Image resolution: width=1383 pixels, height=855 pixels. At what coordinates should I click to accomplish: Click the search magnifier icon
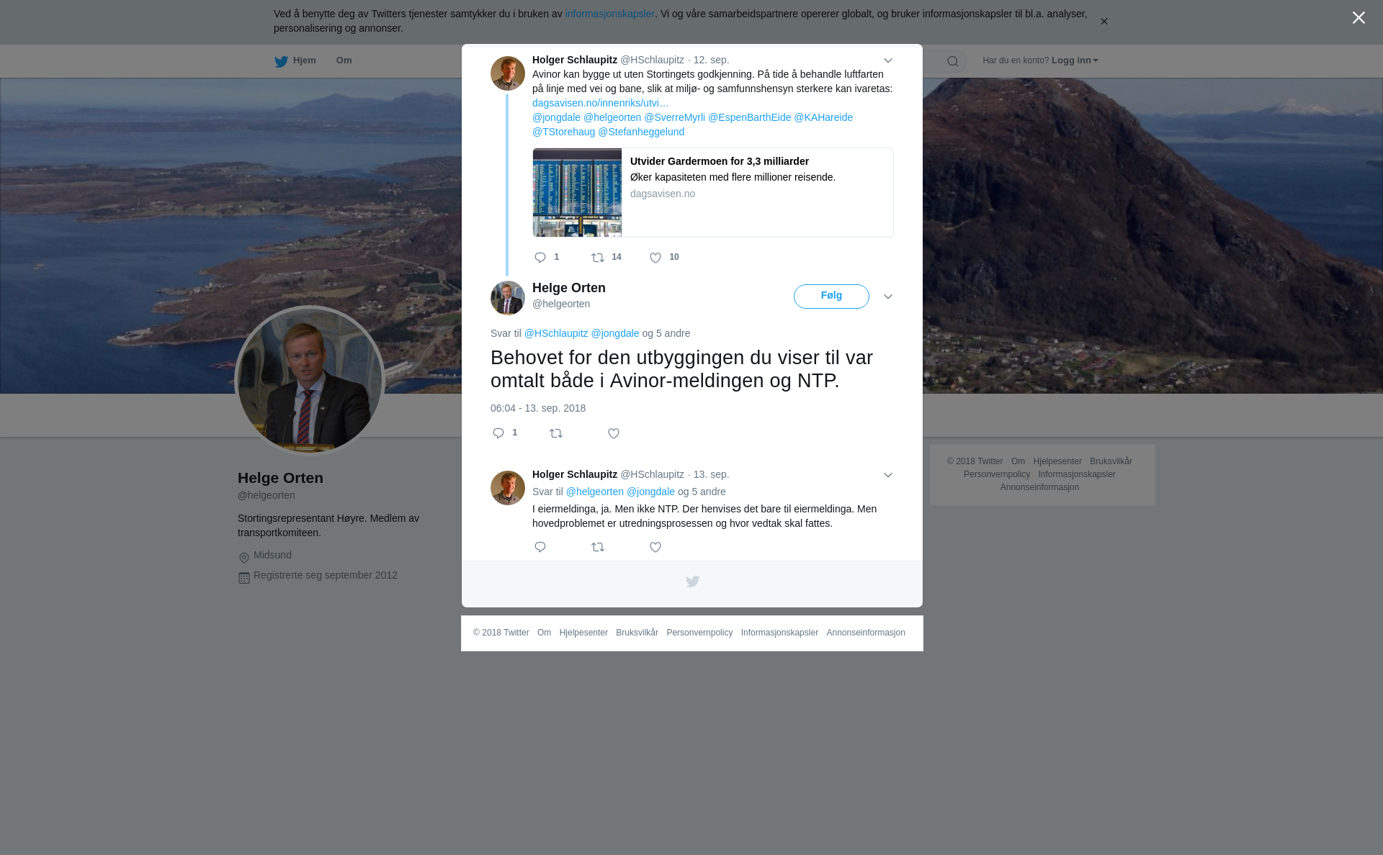953,61
